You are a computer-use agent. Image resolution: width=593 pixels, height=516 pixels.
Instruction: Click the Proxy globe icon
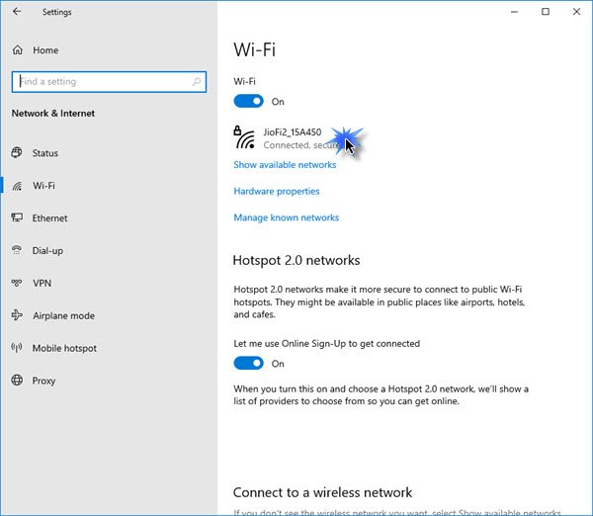coord(17,381)
